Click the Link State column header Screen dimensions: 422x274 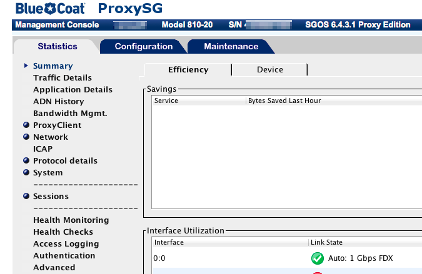(x=365, y=242)
